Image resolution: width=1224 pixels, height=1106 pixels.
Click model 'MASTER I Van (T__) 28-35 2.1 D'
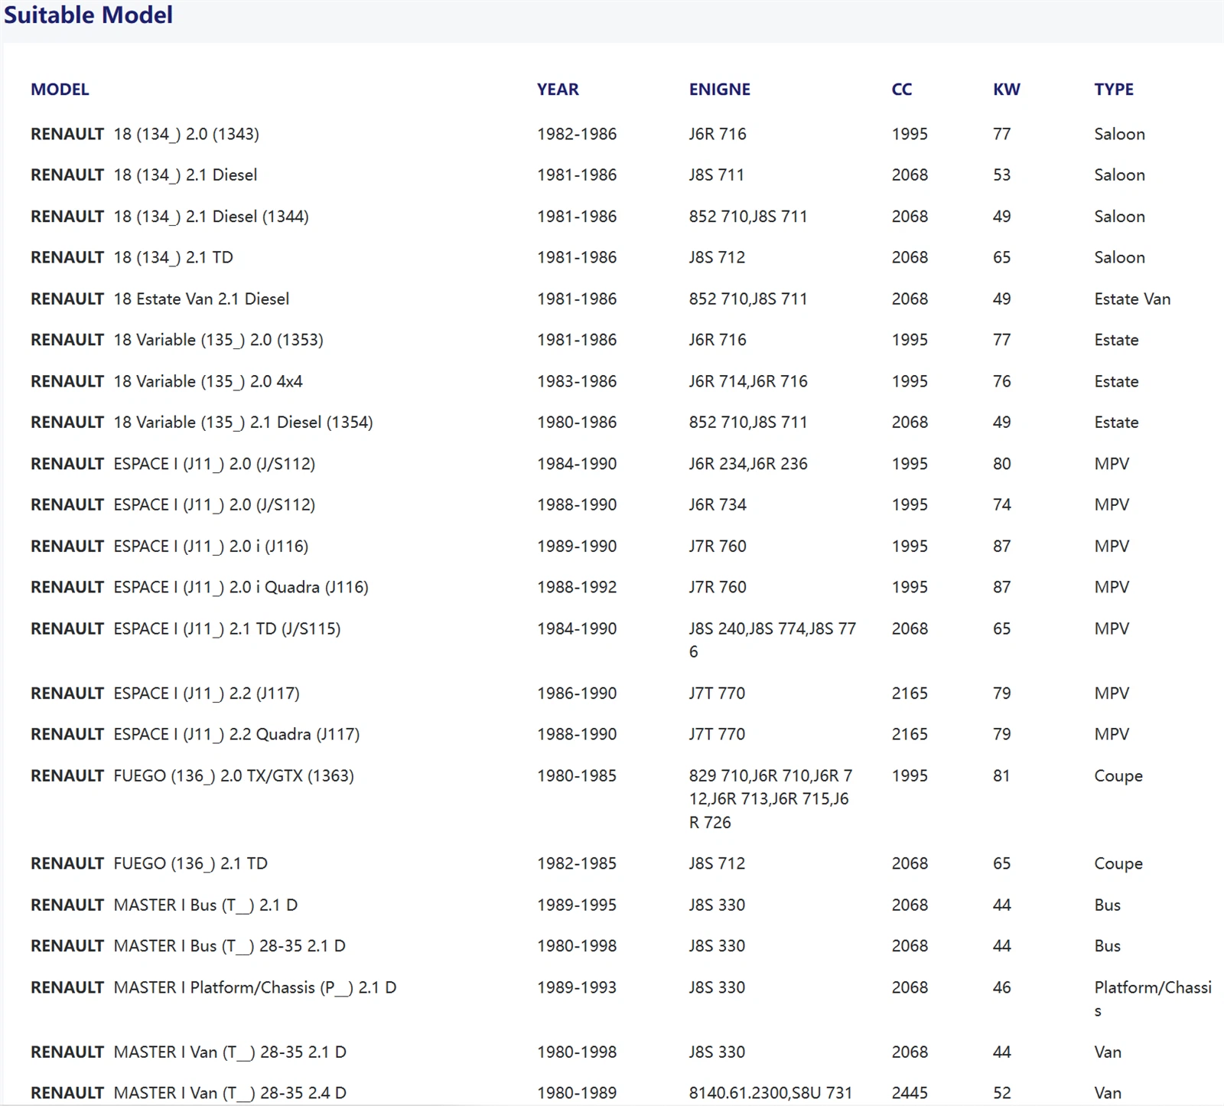coord(230,1052)
